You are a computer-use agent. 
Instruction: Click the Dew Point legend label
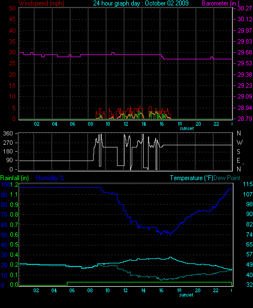tap(227, 178)
